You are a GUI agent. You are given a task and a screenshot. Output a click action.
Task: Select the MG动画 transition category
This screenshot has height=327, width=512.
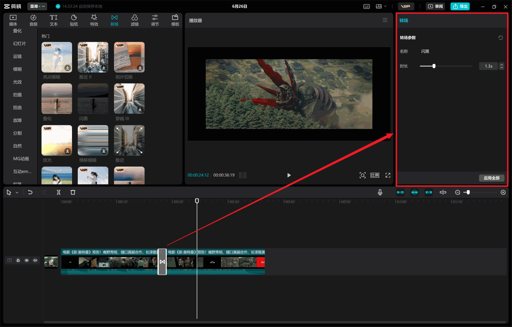(21, 159)
